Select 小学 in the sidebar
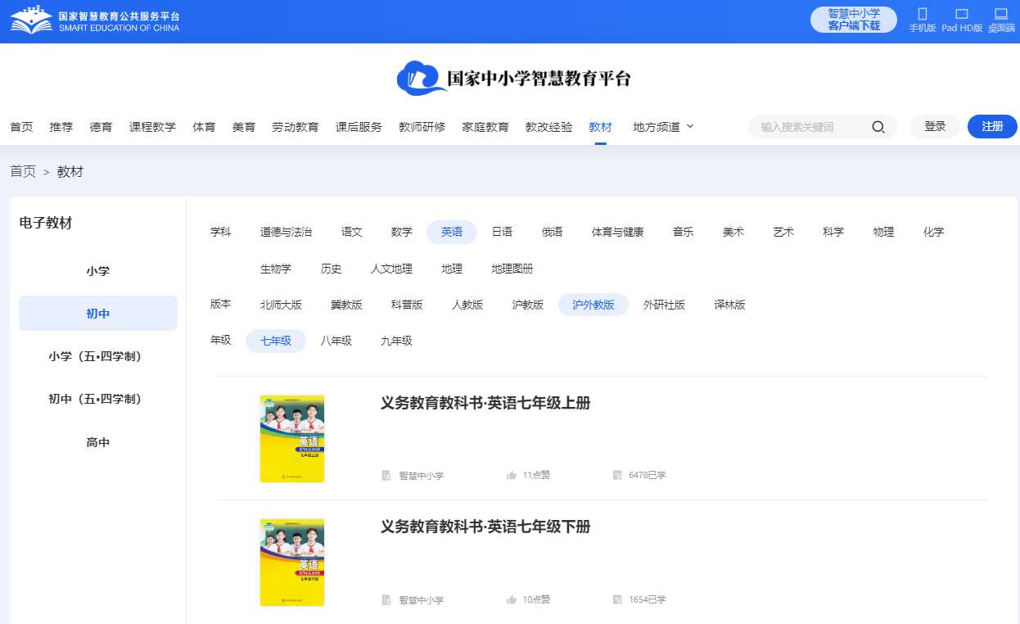Screen dimensions: 1020x624 (x=98, y=271)
